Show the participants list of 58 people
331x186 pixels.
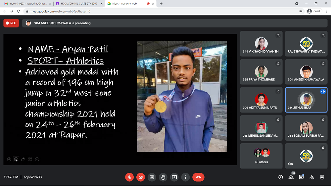pos(291,177)
